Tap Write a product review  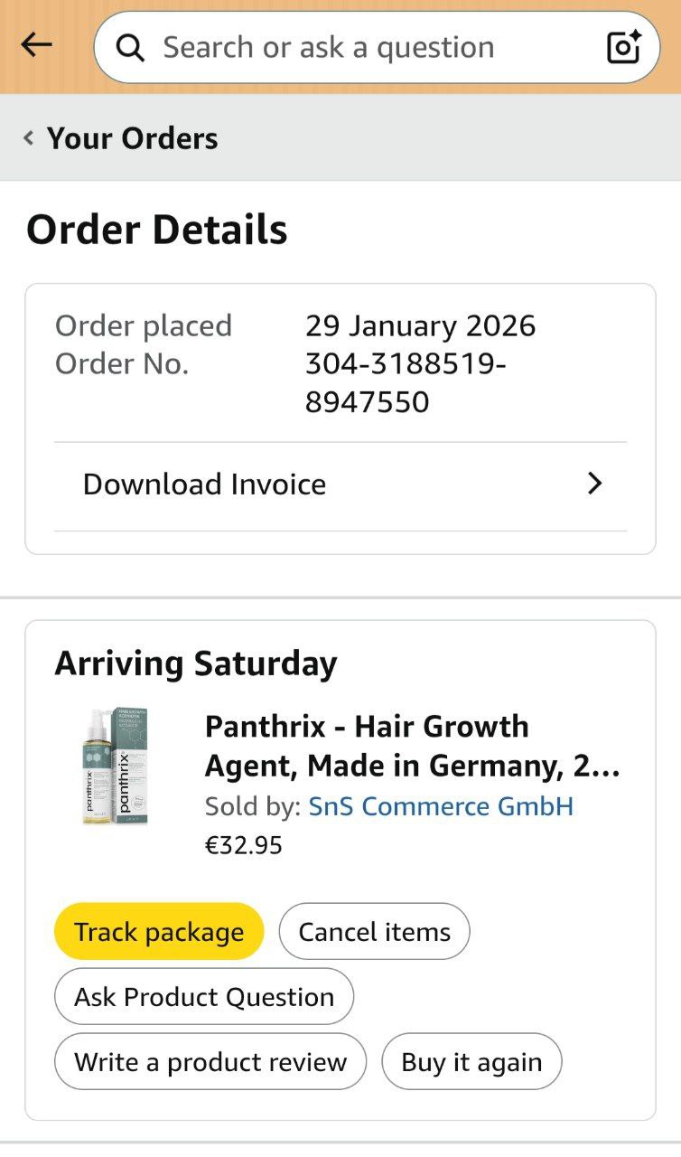pos(210,1062)
